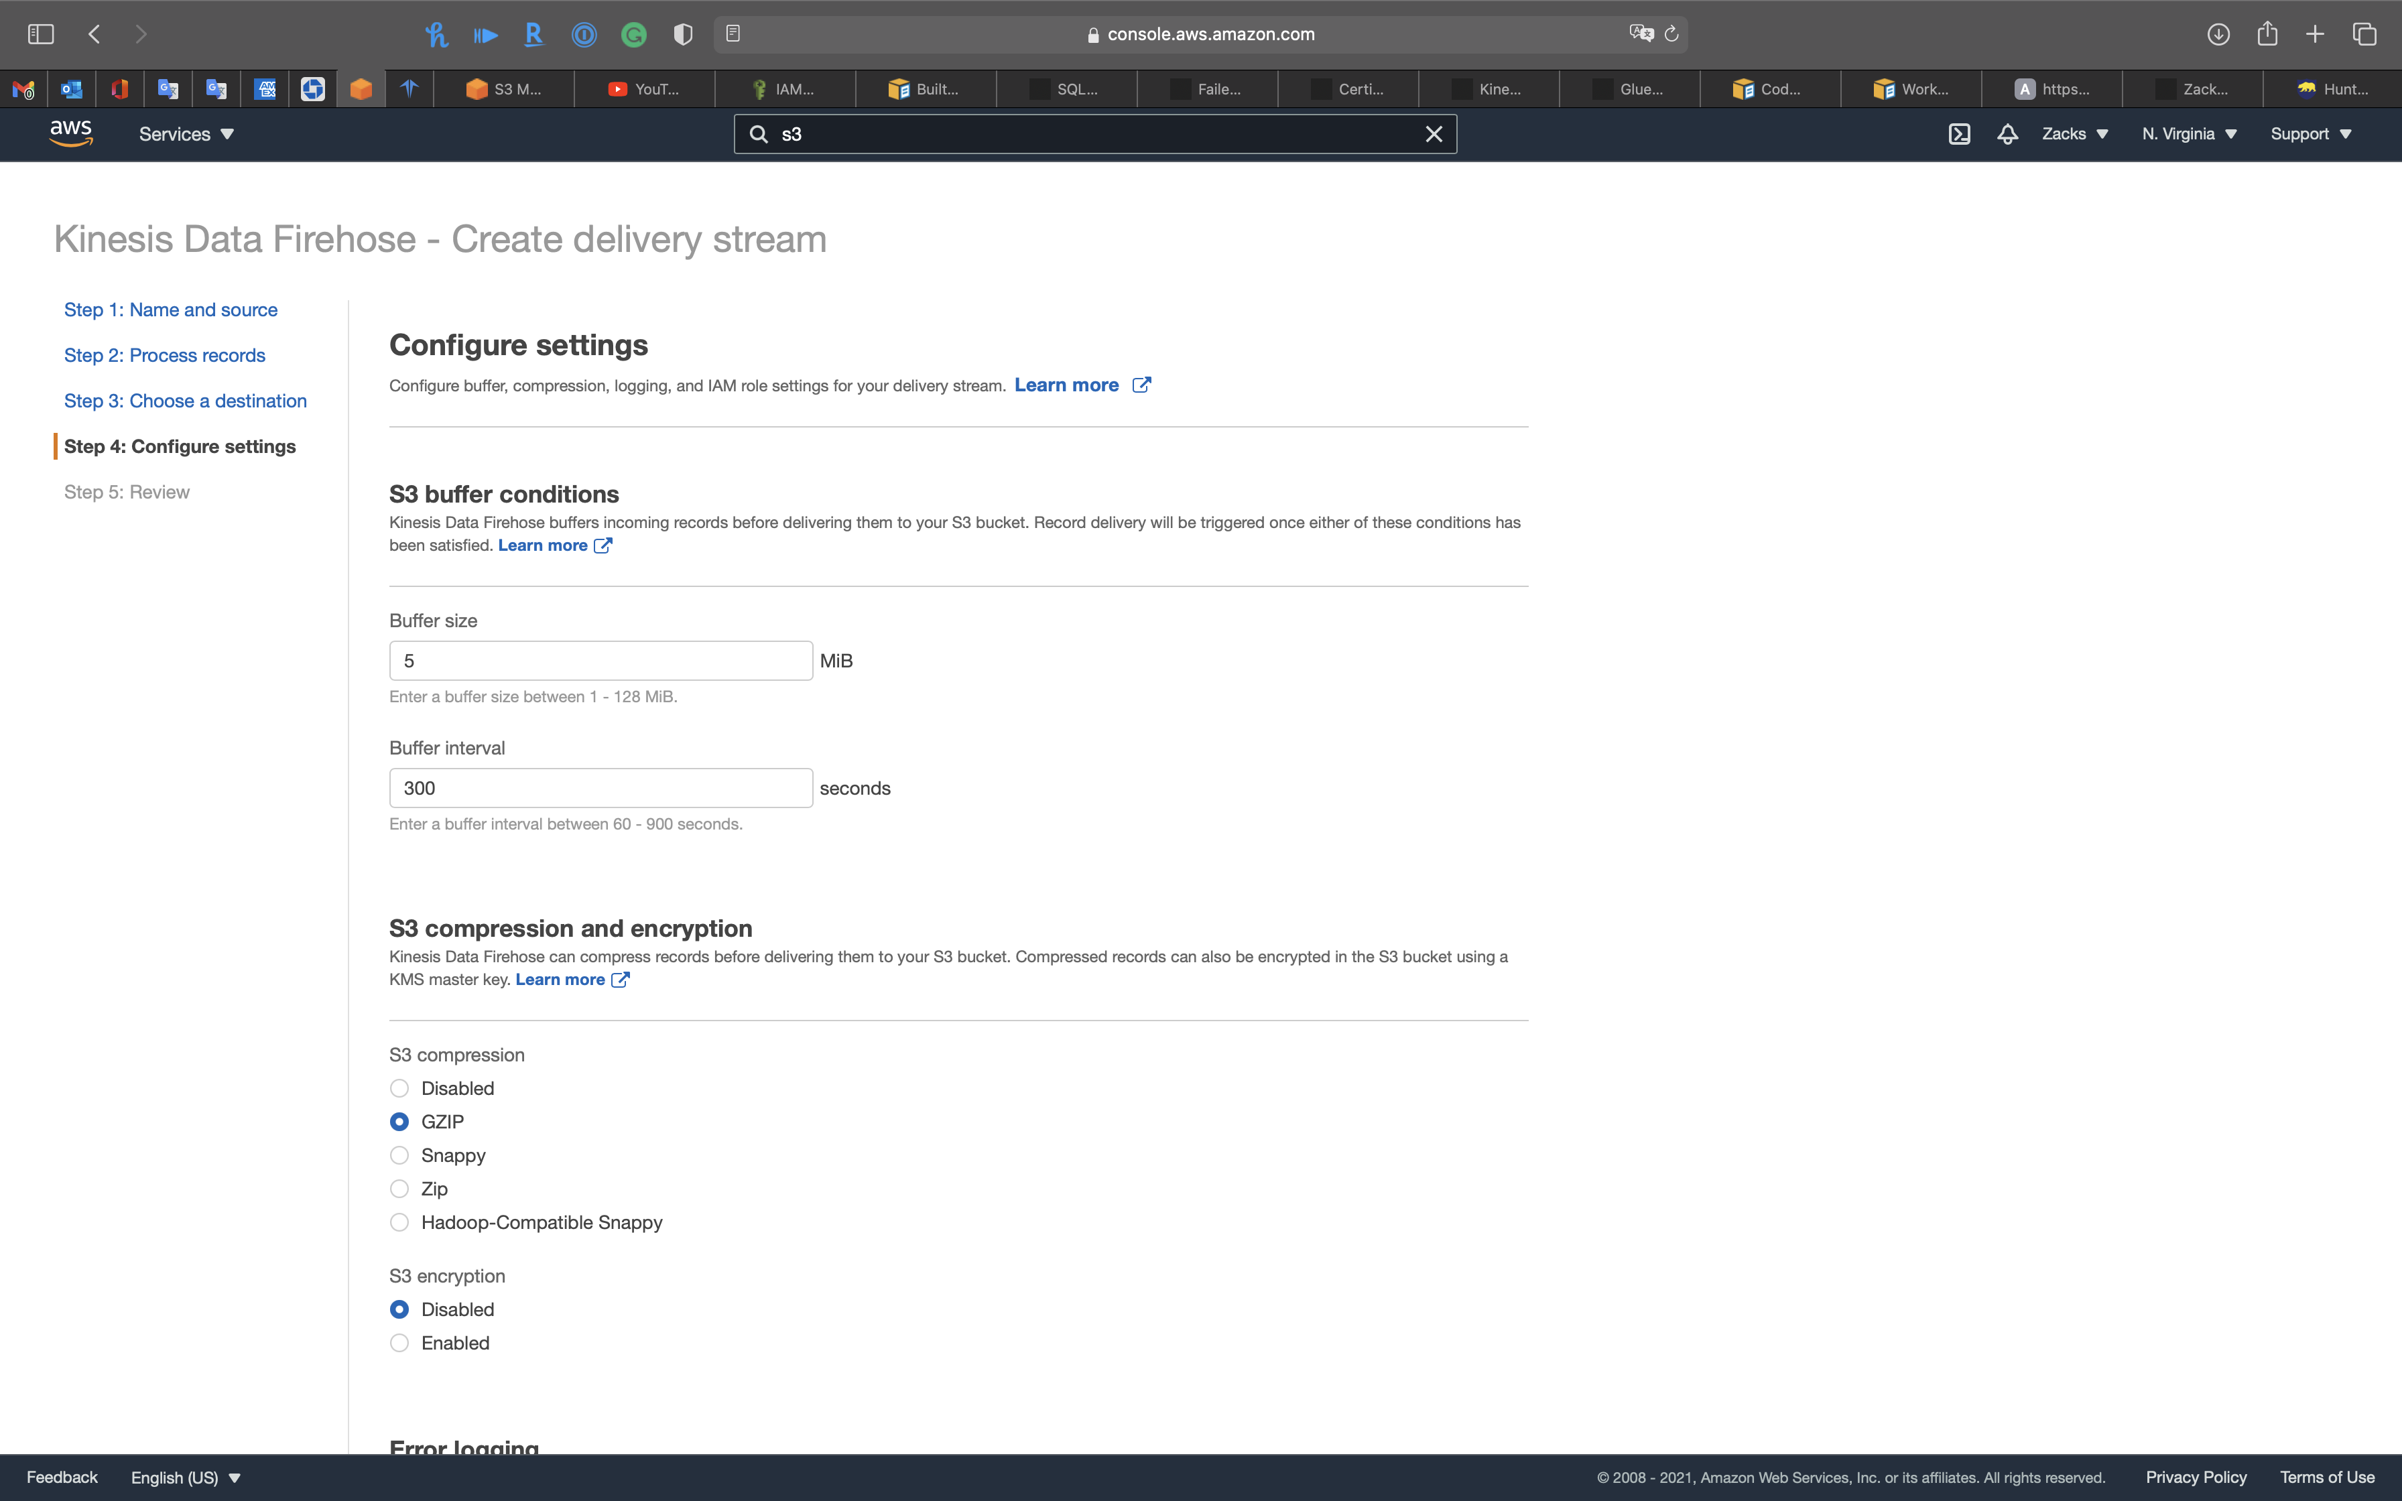Enable S3 encryption

[399, 1343]
